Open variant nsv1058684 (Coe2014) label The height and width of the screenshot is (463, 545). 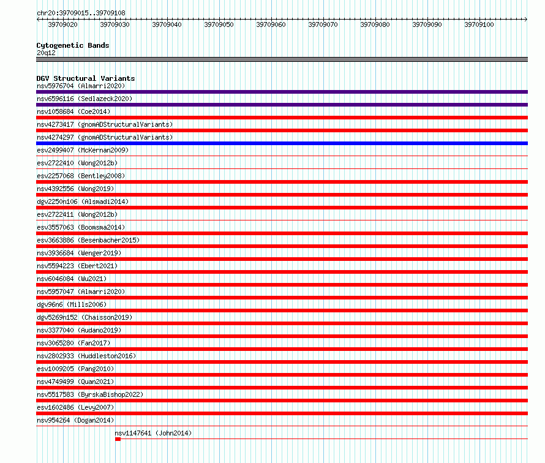click(73, 111)
